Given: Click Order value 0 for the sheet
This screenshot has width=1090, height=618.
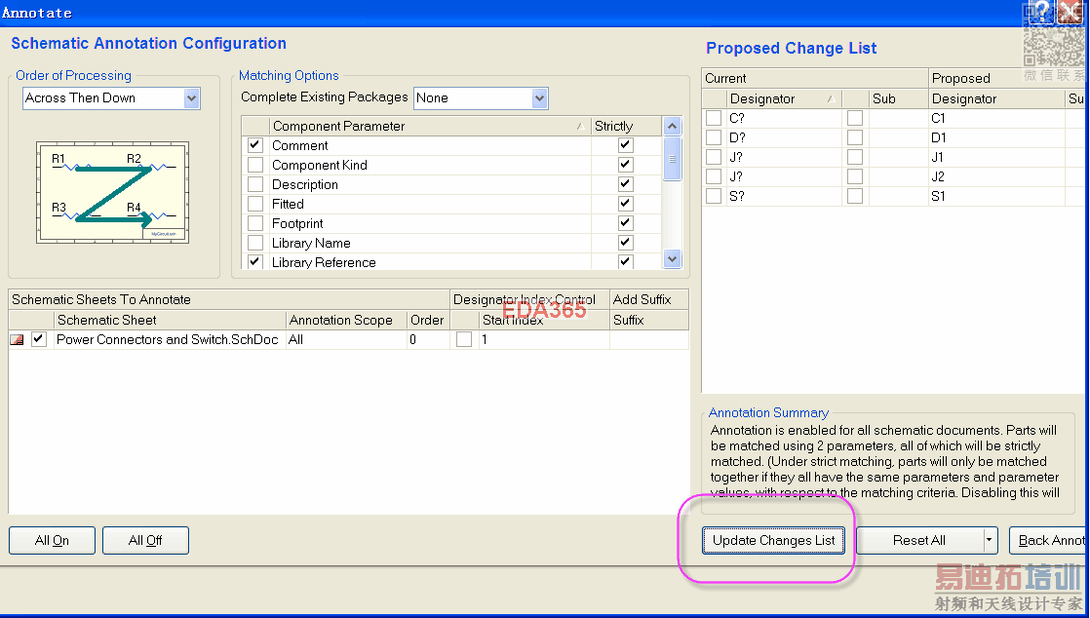Looking at the screenshot, I should [413, 339].
